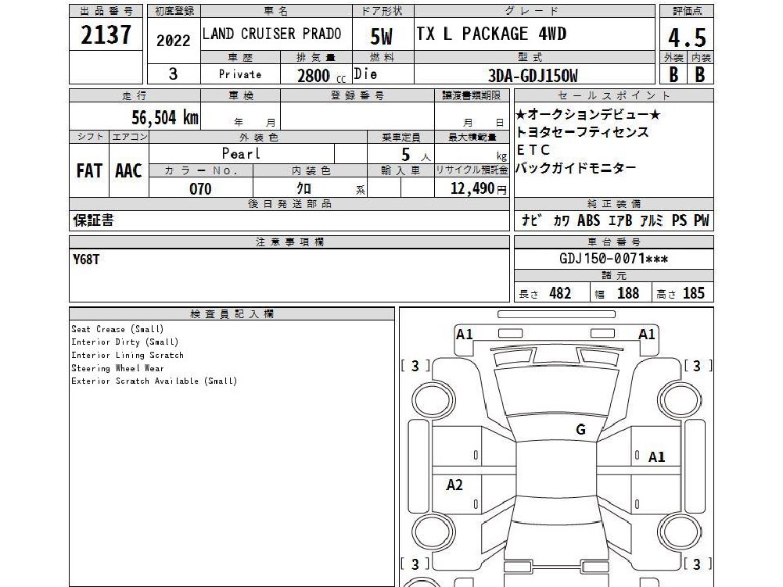
Task: Click the G mark on the windshield diagram
Action: [x=580, y=429]
